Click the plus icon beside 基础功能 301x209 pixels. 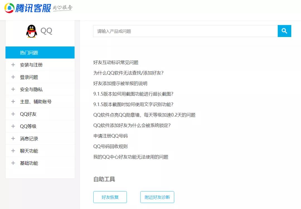[x=13, y=163]
